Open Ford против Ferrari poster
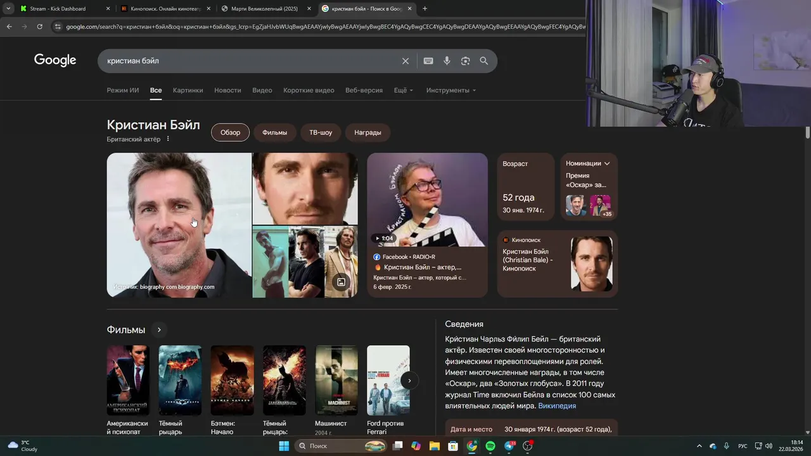Image resolution: width=811 pixels, height=456 pixels. tap(388, 380)
